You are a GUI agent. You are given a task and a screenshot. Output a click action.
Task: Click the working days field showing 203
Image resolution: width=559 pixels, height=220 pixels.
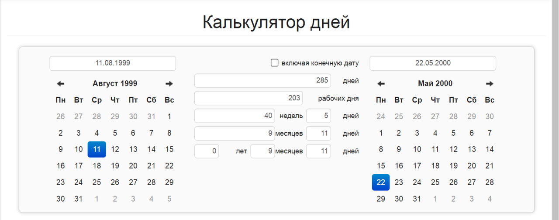(248, 98)
